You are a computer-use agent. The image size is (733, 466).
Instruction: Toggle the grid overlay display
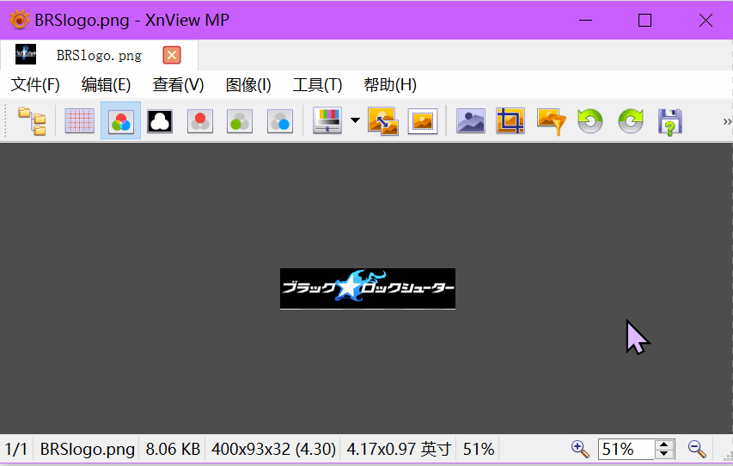point(79,121)
